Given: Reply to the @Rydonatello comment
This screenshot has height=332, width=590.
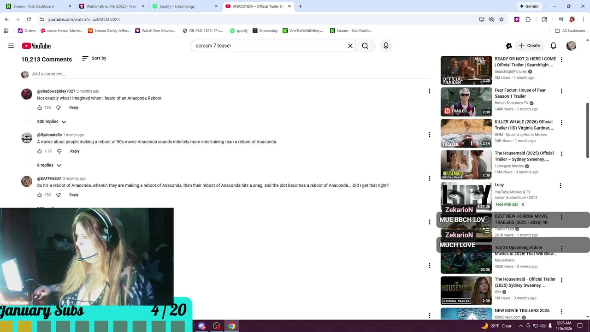Looking at the screenshot, I should point(75,151).
